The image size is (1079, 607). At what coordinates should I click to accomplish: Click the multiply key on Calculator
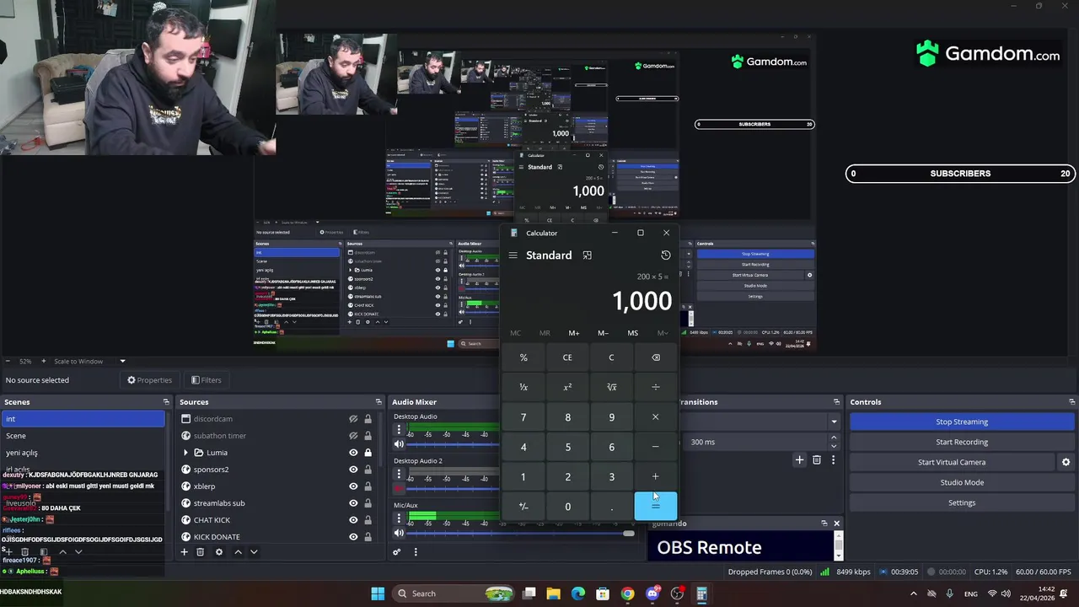point(655,417)
